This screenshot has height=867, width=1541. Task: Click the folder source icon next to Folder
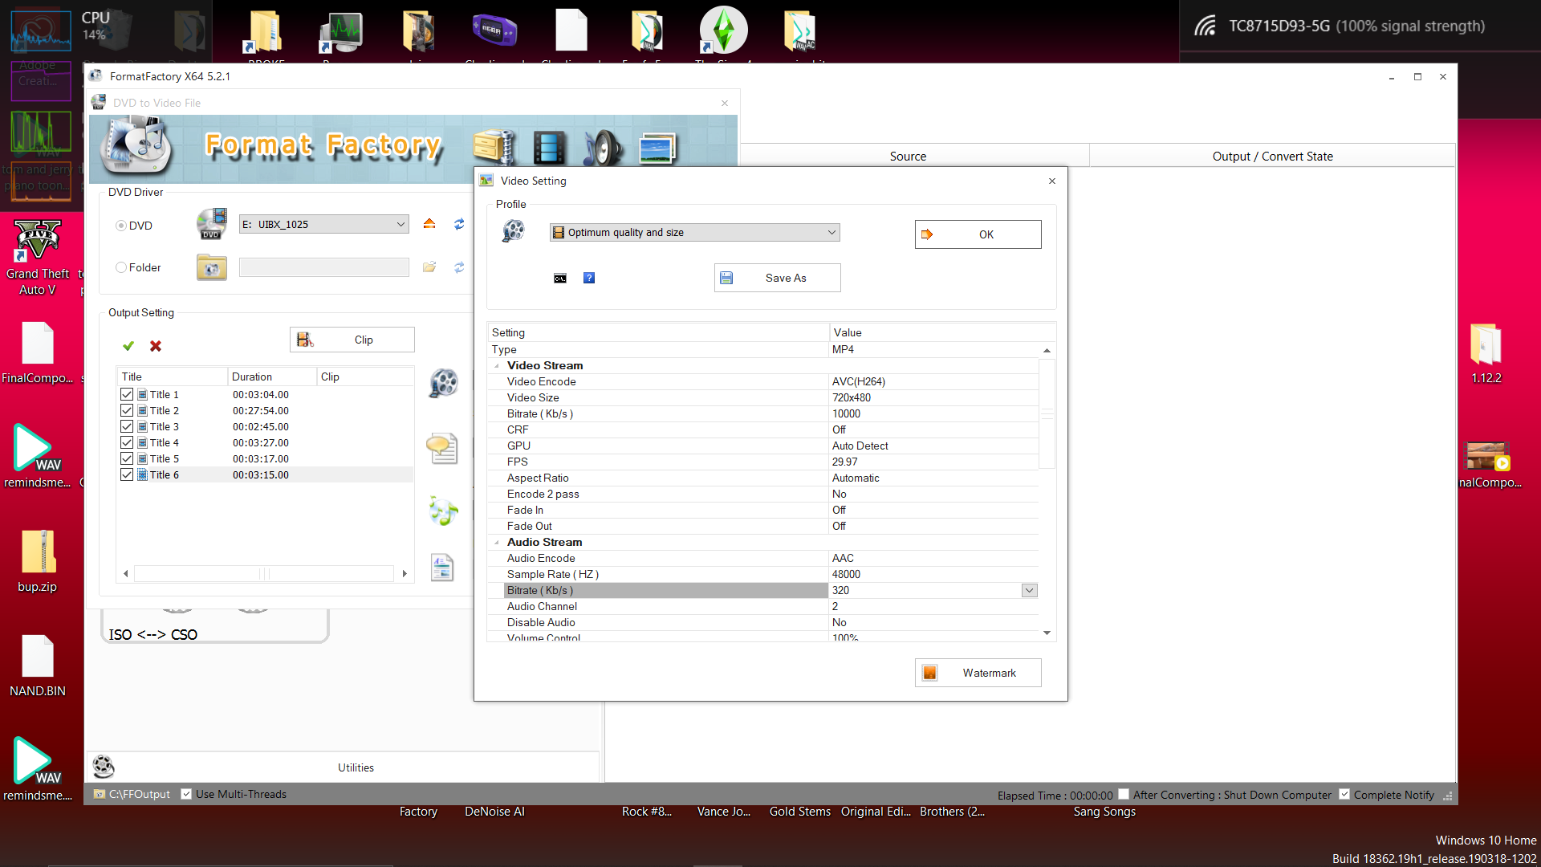212,267
